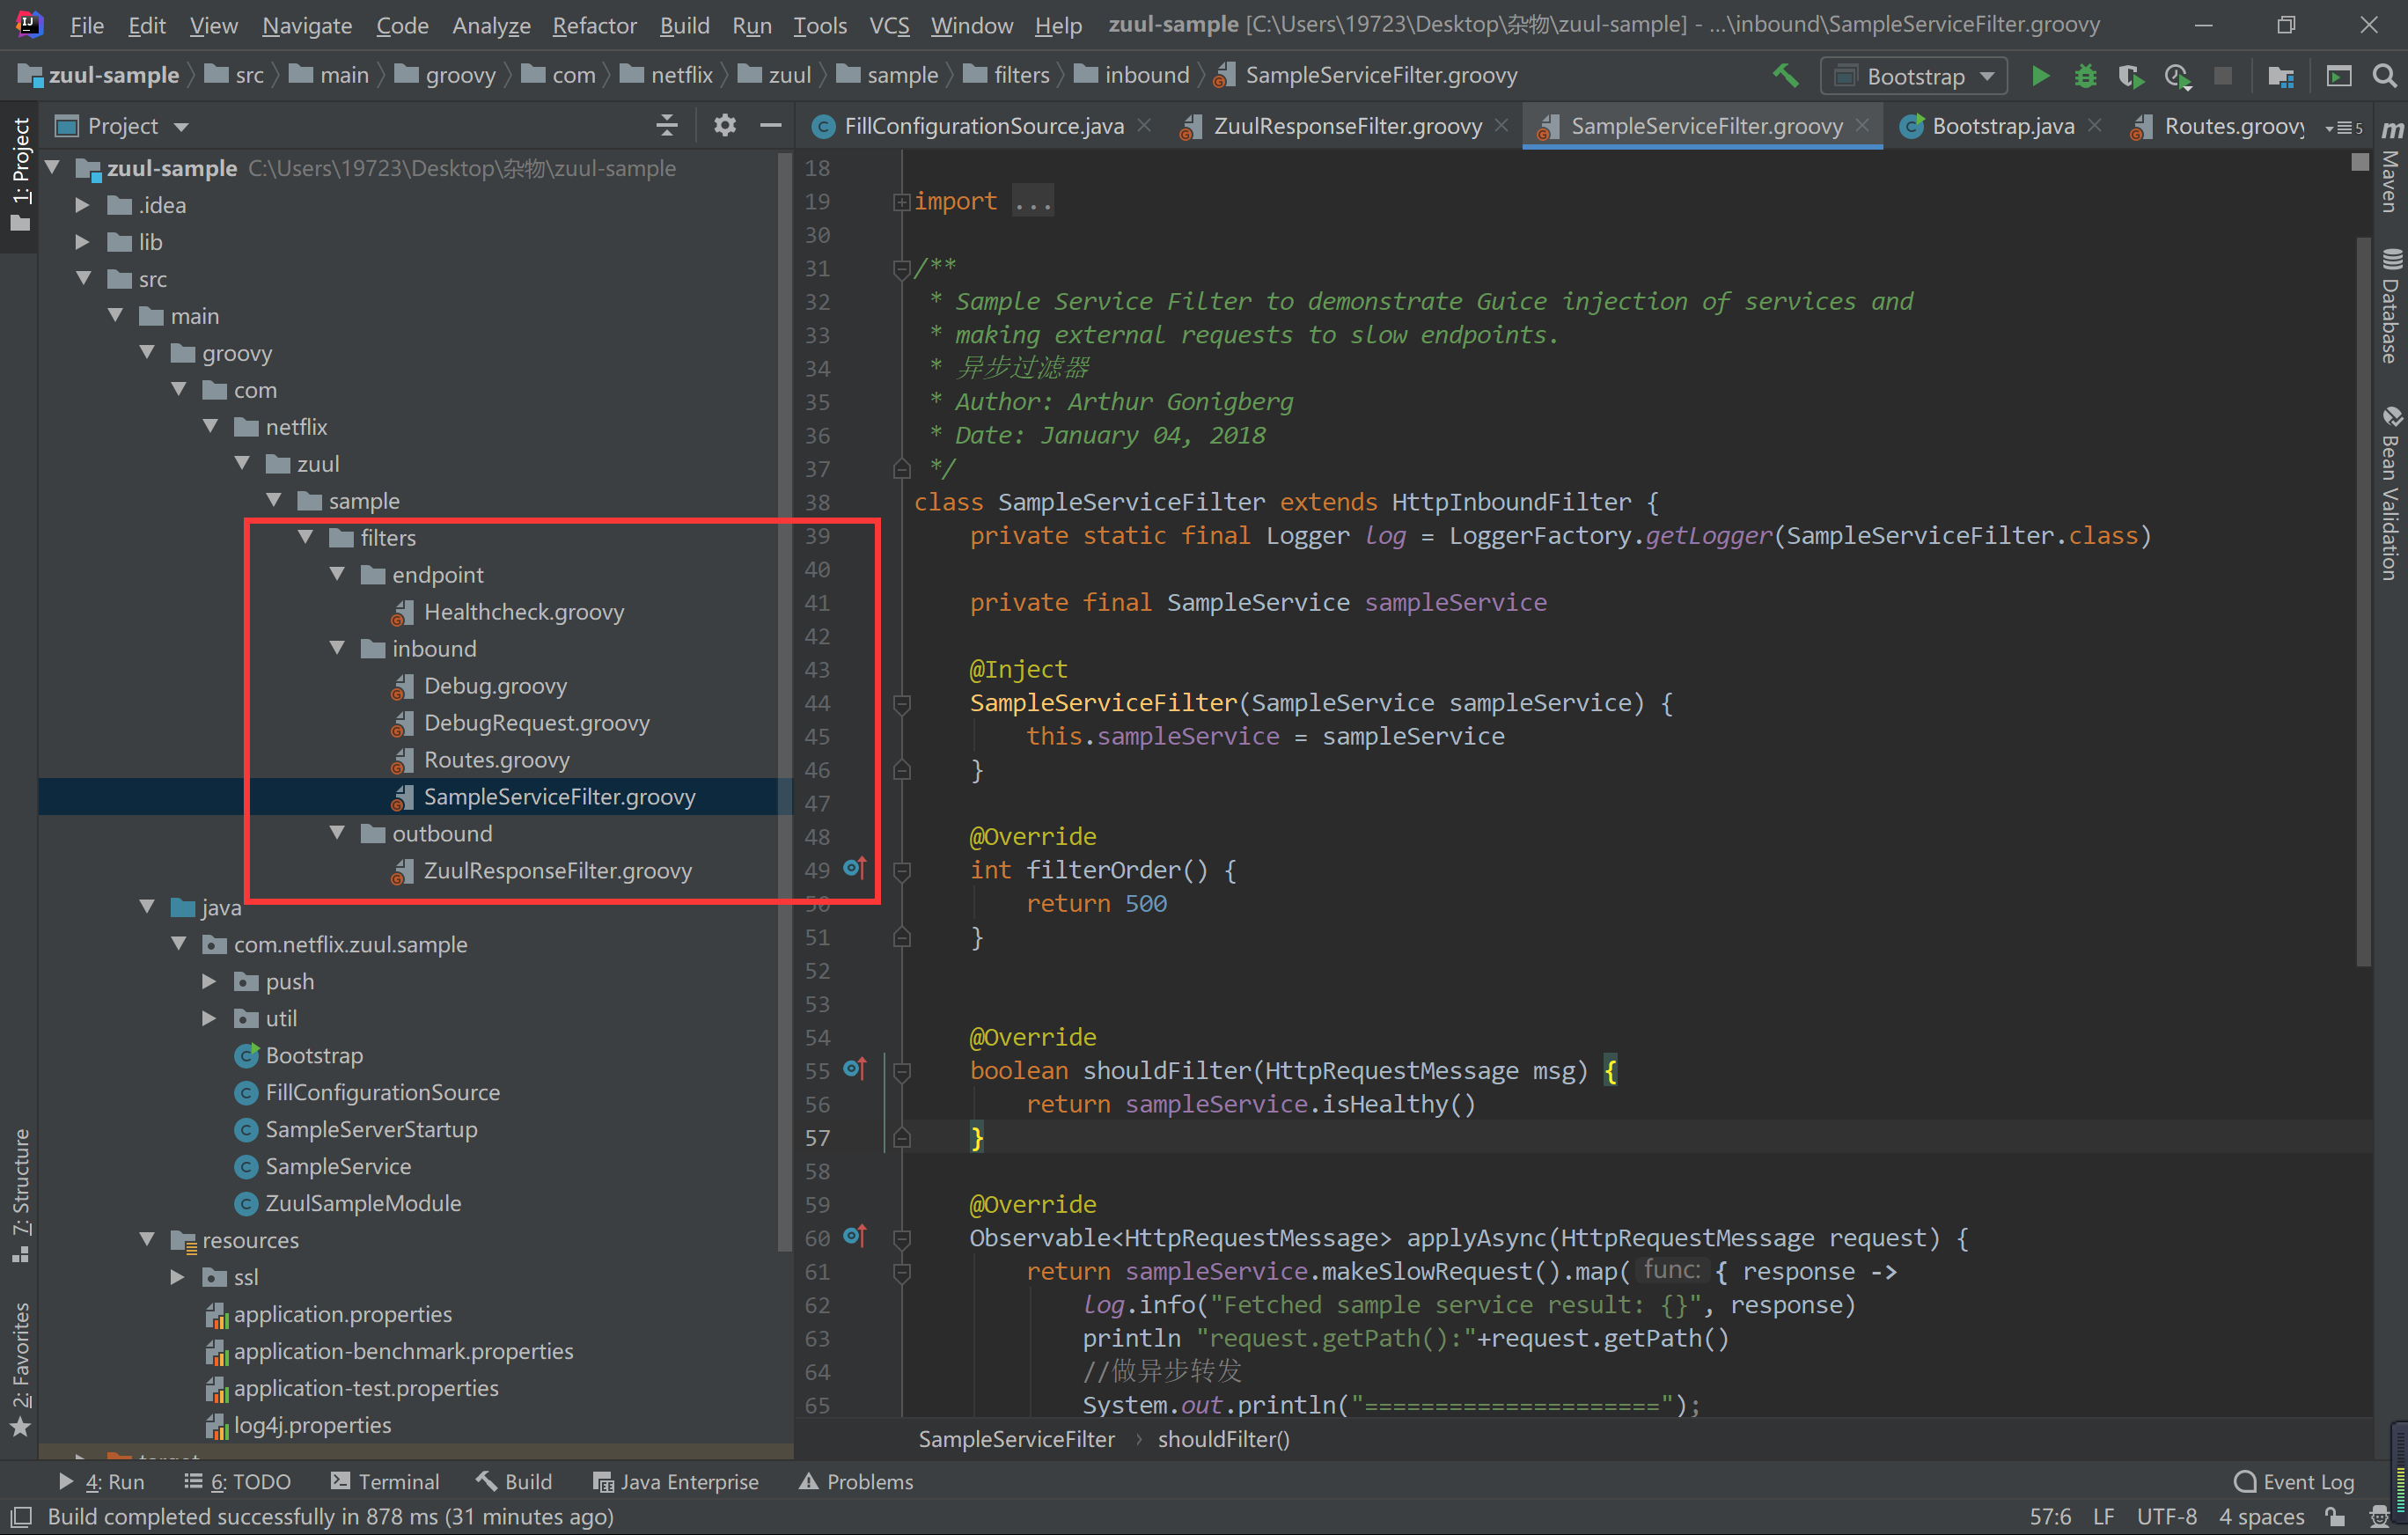Click the LF line separator selector
This screenshot has height=1535, width=2408.
tap(2103, 1516)
